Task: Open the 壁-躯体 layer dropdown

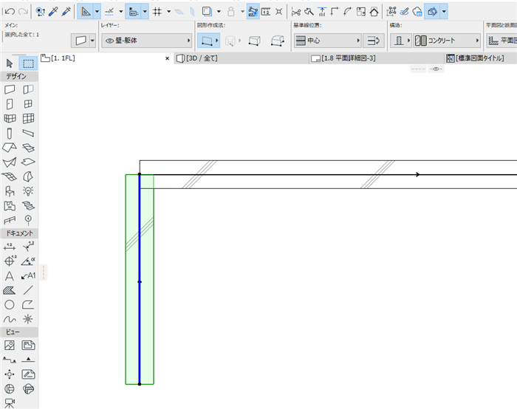Action: pyautogui.click(x=147, y=41)
